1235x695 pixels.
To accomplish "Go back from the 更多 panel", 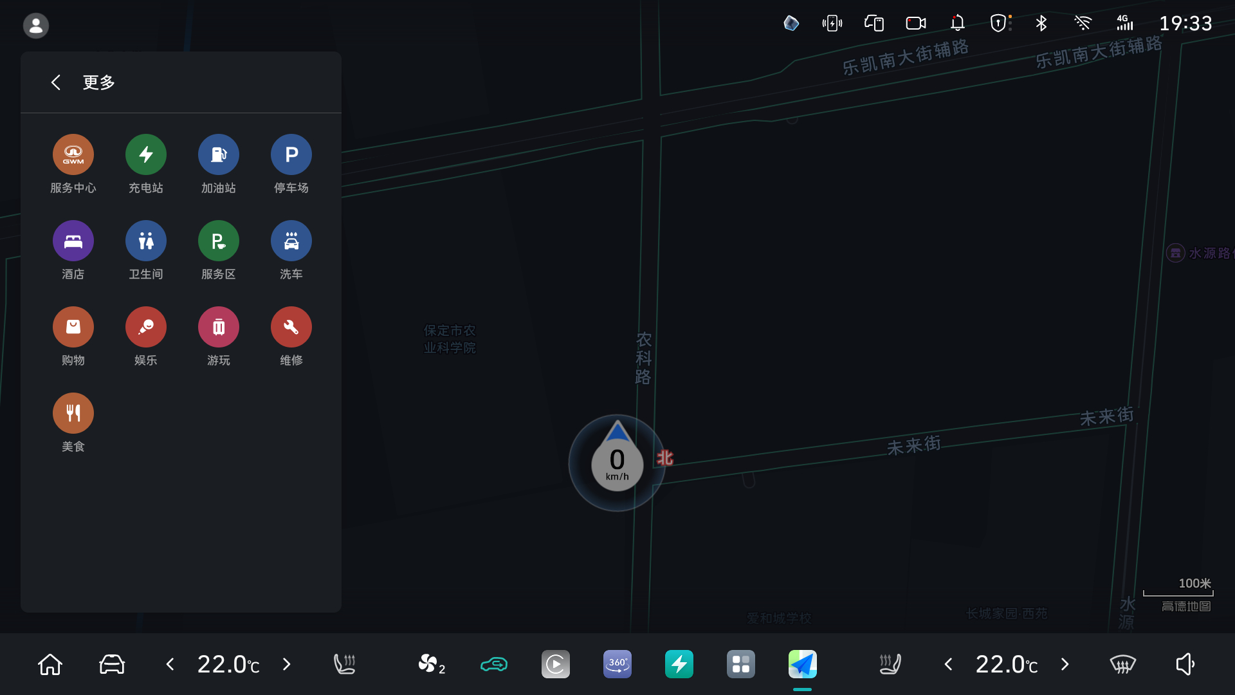I will tap(56, 82).
